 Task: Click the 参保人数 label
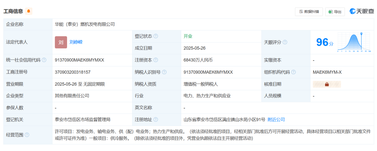point(15,108)
